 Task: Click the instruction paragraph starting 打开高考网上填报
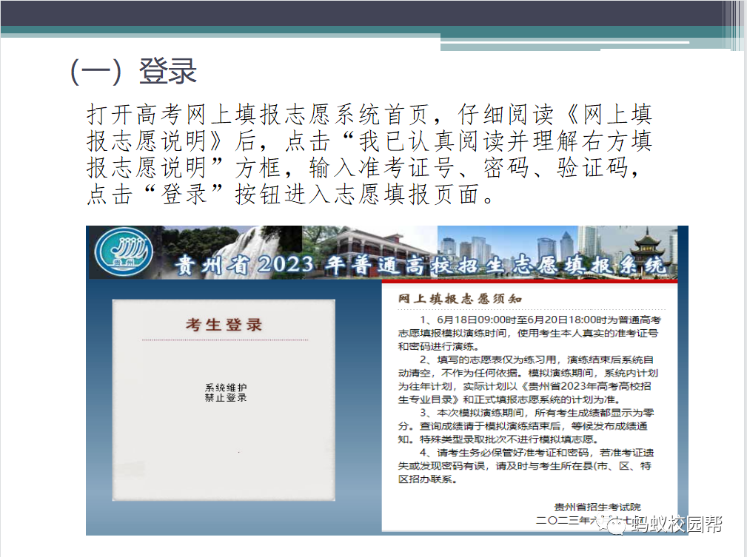coord(369,154)
